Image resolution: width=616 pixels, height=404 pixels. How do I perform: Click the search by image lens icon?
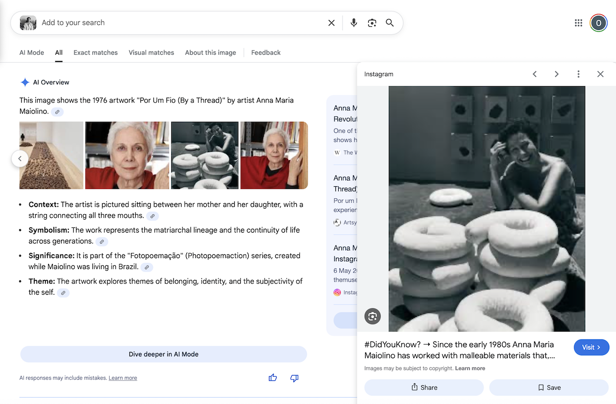372,23
